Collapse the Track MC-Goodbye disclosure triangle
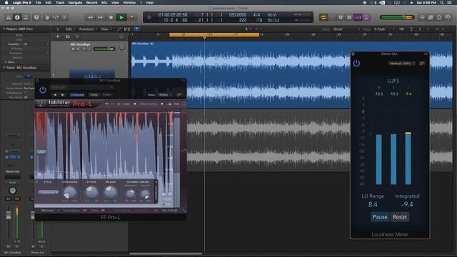 pos(4,68)
